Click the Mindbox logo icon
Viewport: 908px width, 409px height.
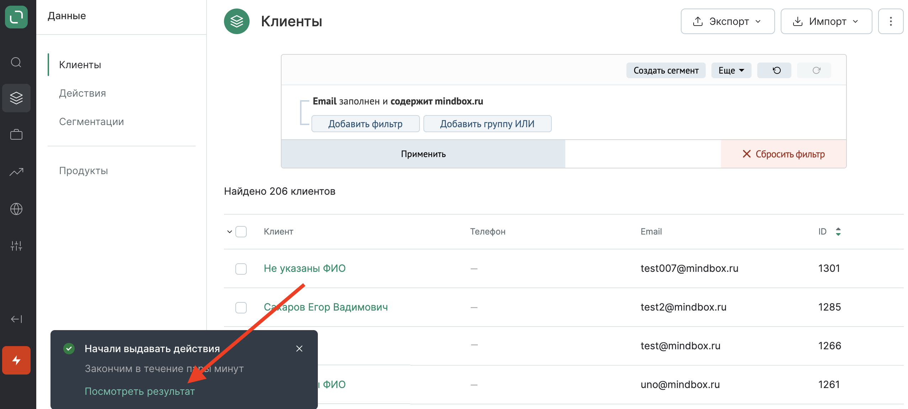[x=16, y=17]
